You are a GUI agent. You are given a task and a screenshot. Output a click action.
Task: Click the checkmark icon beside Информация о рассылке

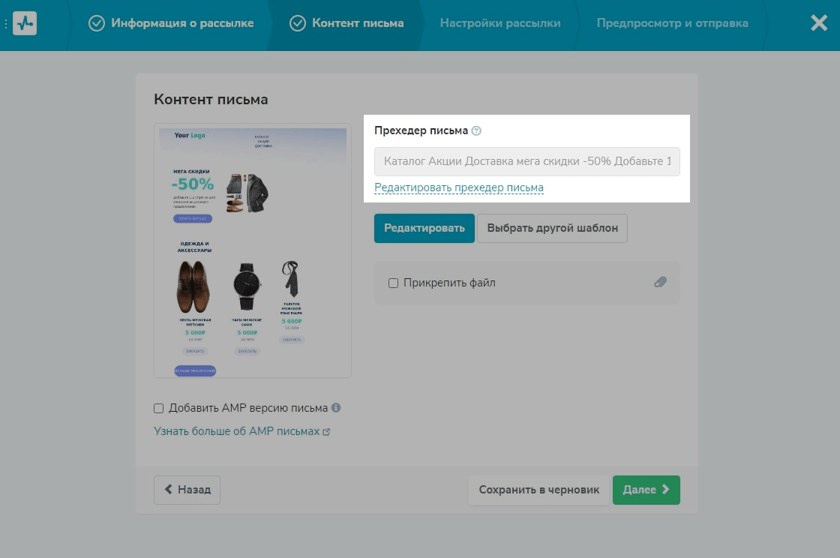(x=97, y=23)
